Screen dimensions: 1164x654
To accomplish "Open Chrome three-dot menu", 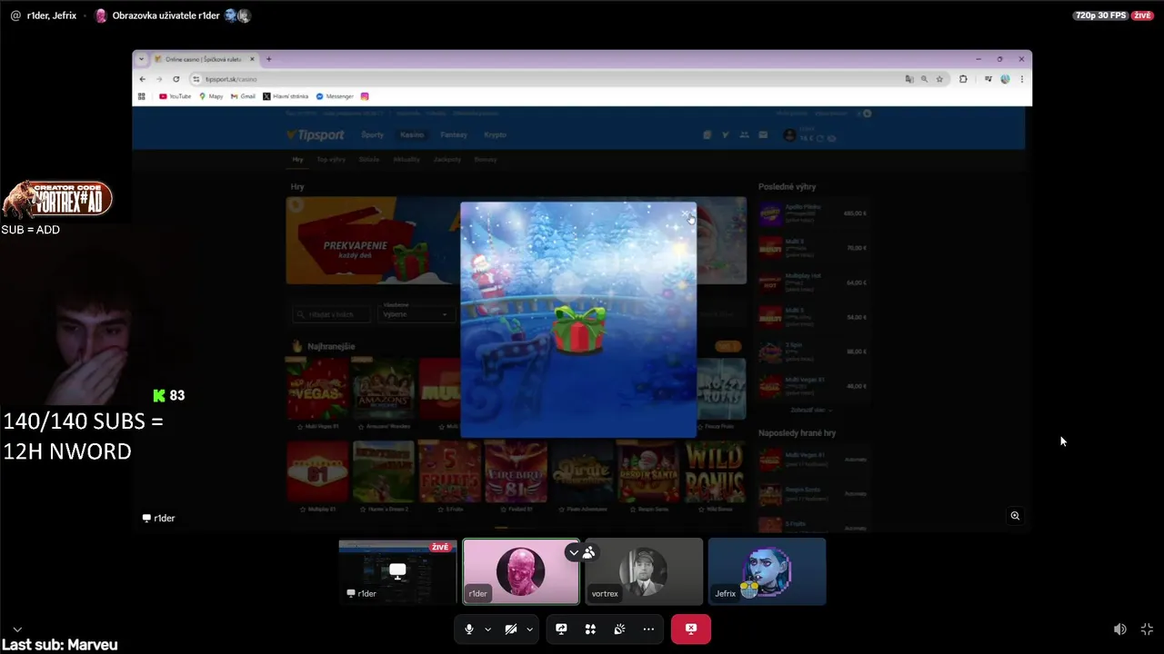I will point(1021,79).
